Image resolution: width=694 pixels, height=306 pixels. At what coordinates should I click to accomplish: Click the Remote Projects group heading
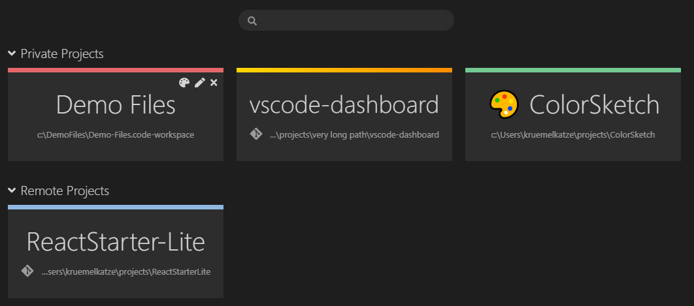coord(65,191)
